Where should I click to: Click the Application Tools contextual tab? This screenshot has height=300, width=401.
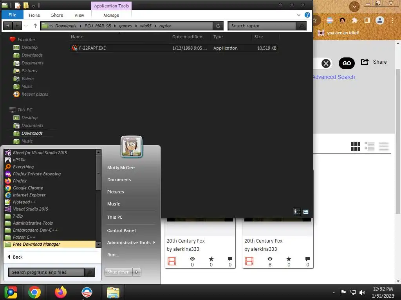(111, 5)
